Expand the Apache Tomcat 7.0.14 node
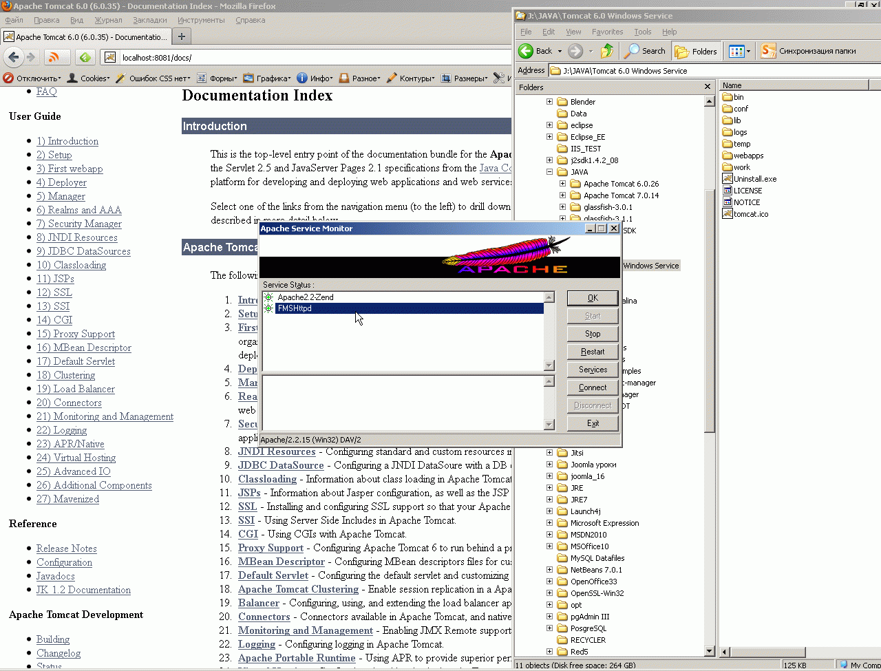 562,195
